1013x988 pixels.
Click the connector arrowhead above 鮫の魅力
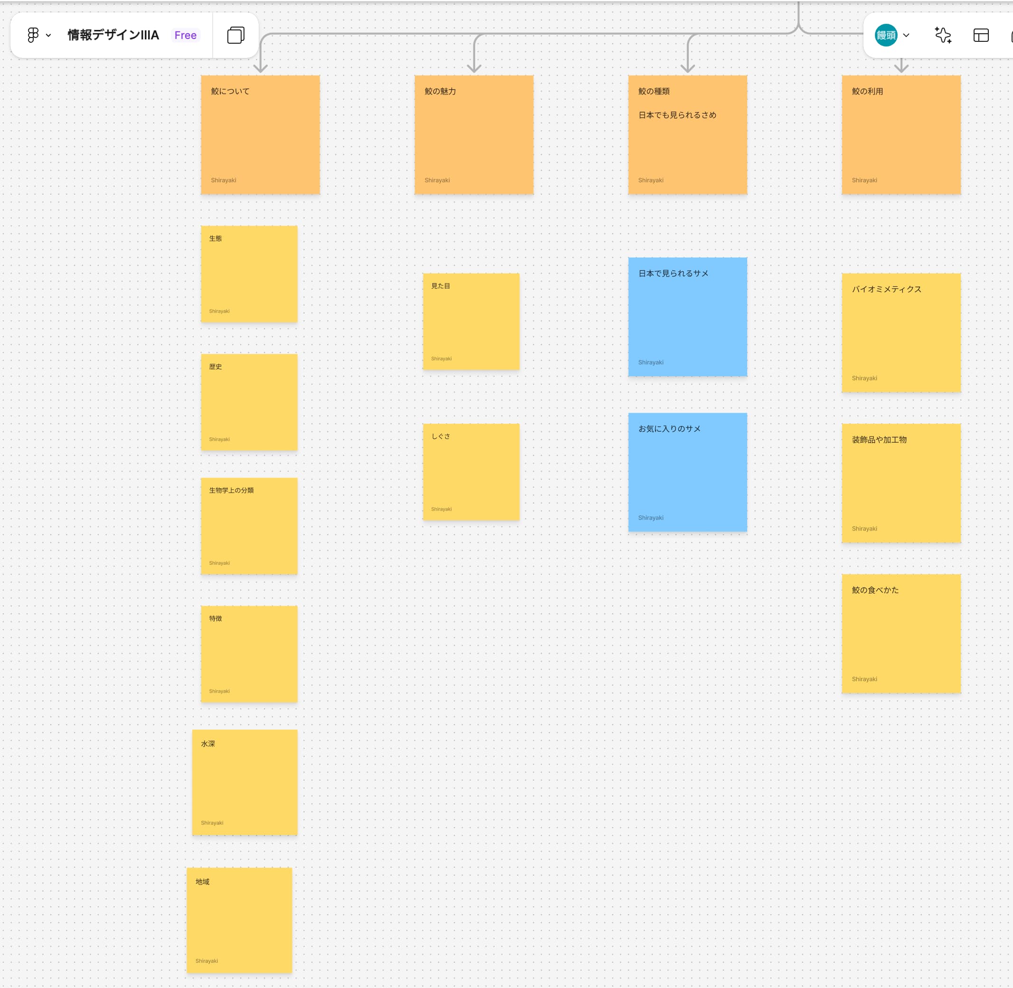pyautogui.click(x=474, y=67)
